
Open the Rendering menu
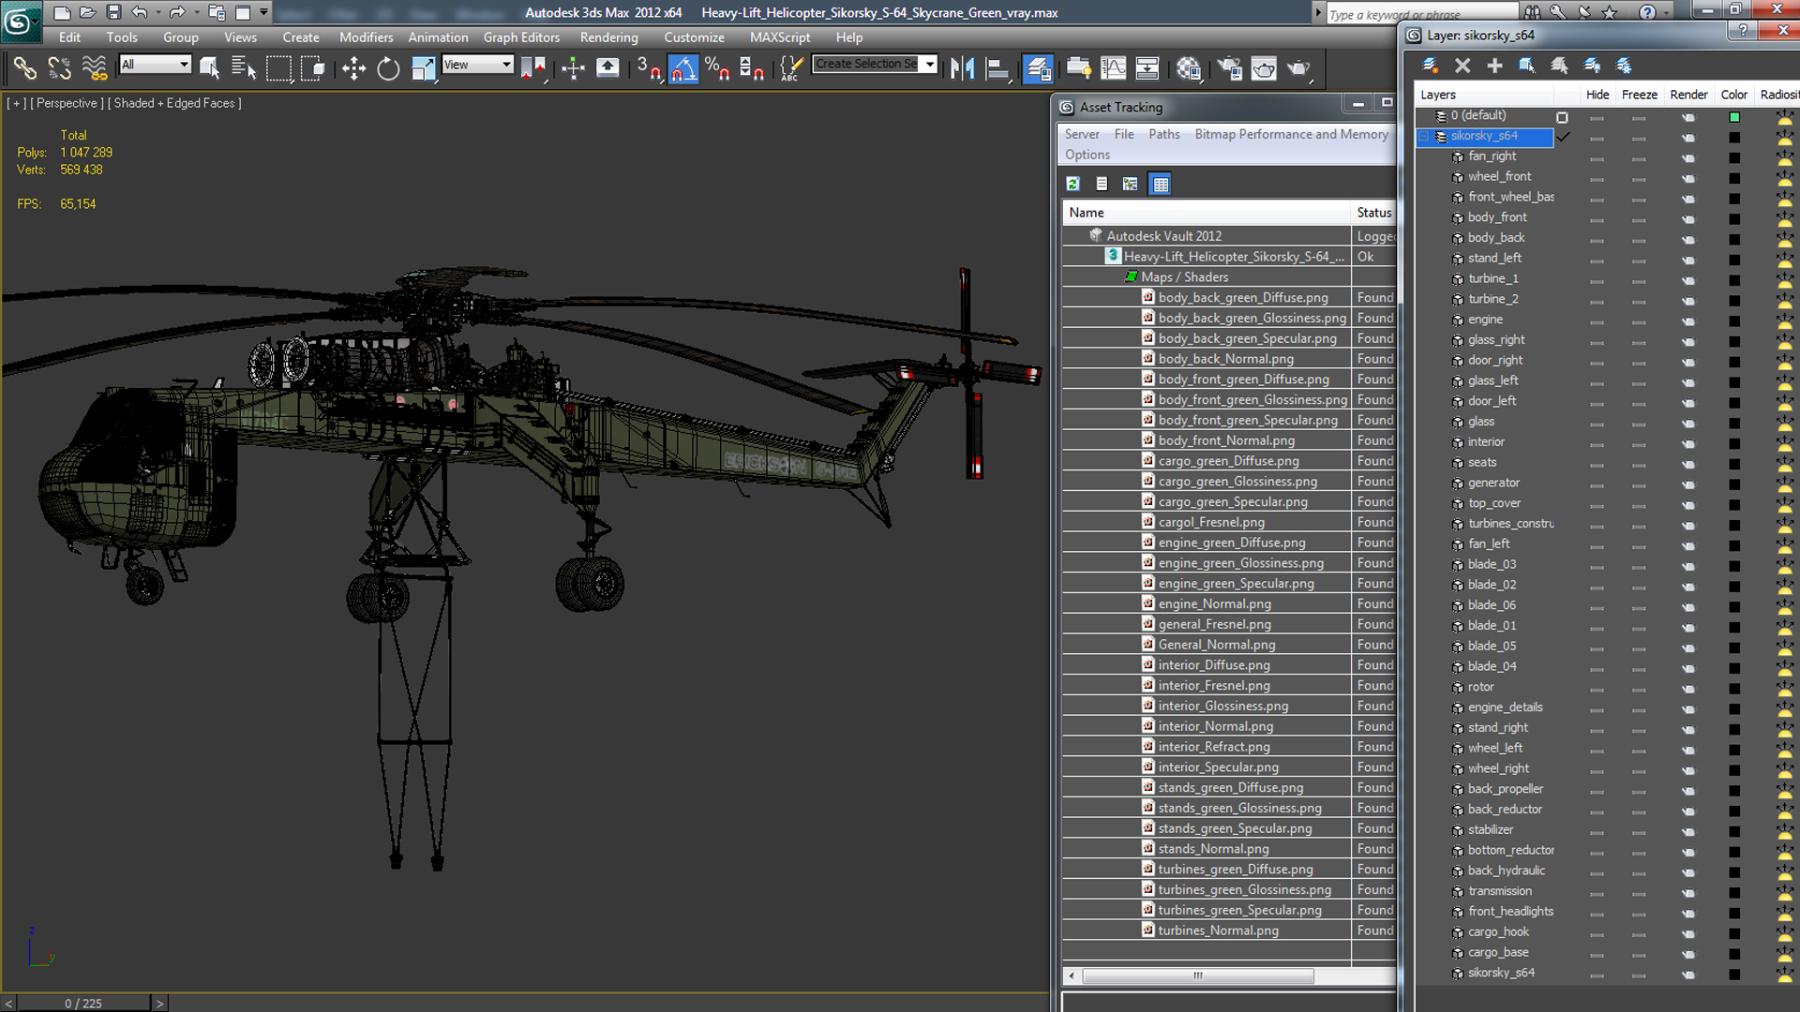(x=608, y=37)
